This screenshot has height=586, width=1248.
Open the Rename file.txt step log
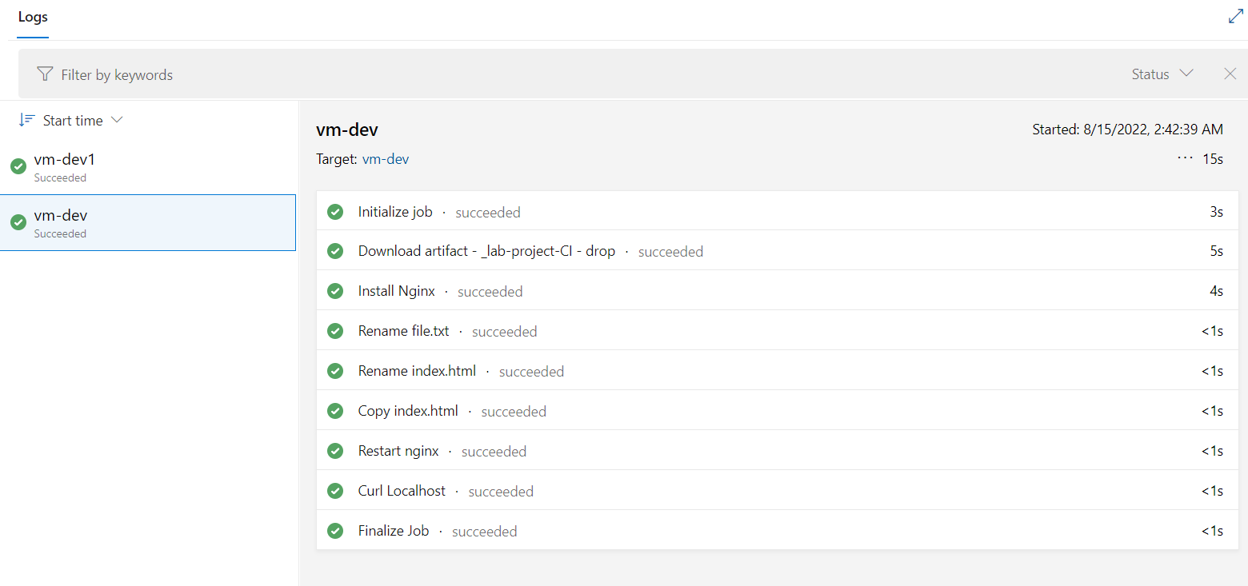point(778,331)
